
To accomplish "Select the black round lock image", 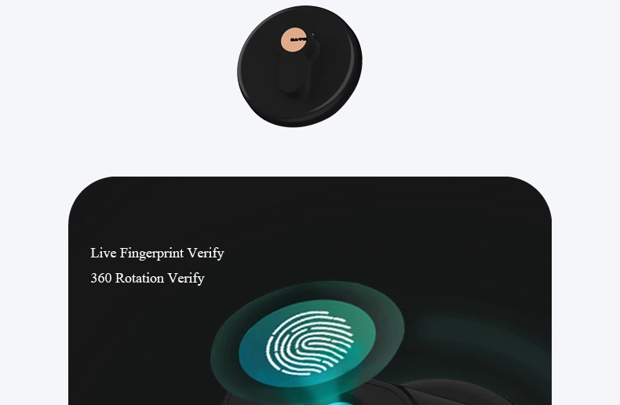I will (300, 66).
